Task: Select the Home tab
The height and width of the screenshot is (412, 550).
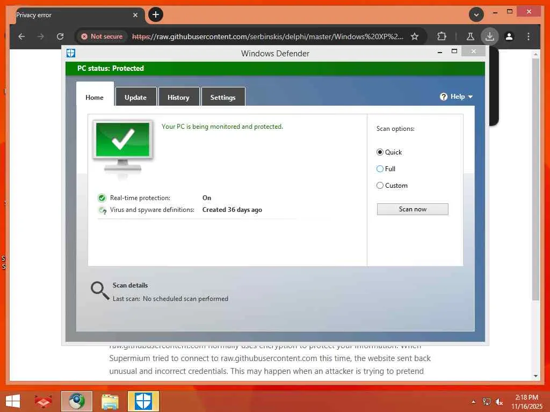Action: (x=95, y=97)
